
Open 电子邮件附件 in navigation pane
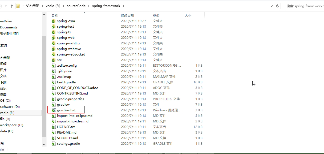coord(10,33)
